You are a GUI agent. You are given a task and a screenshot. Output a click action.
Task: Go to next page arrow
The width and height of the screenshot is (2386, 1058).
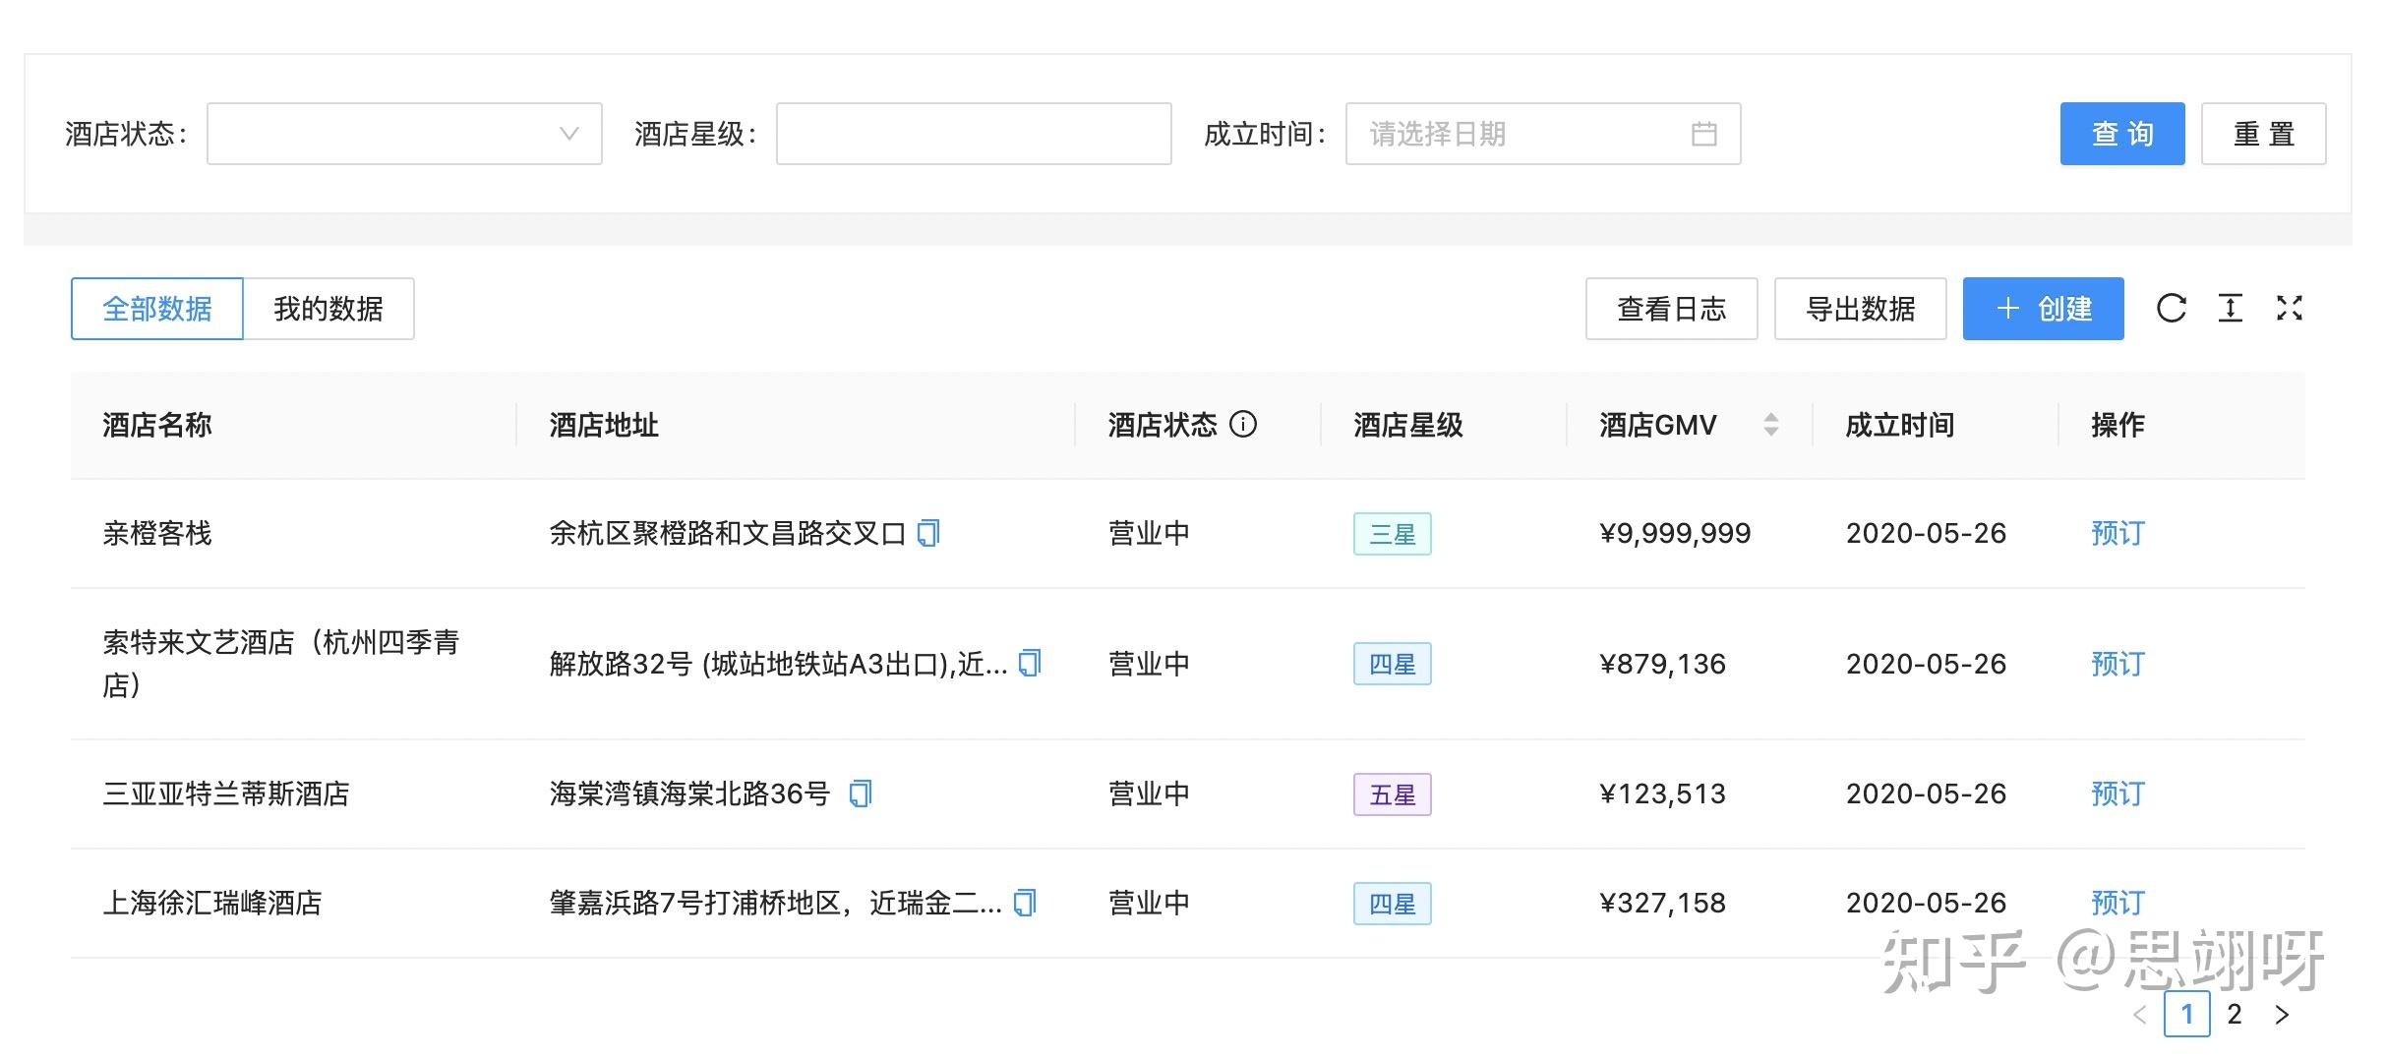pos(2282,1015)
